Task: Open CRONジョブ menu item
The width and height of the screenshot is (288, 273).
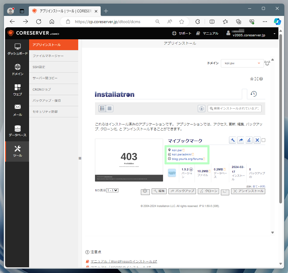Action: click(54, 89)
